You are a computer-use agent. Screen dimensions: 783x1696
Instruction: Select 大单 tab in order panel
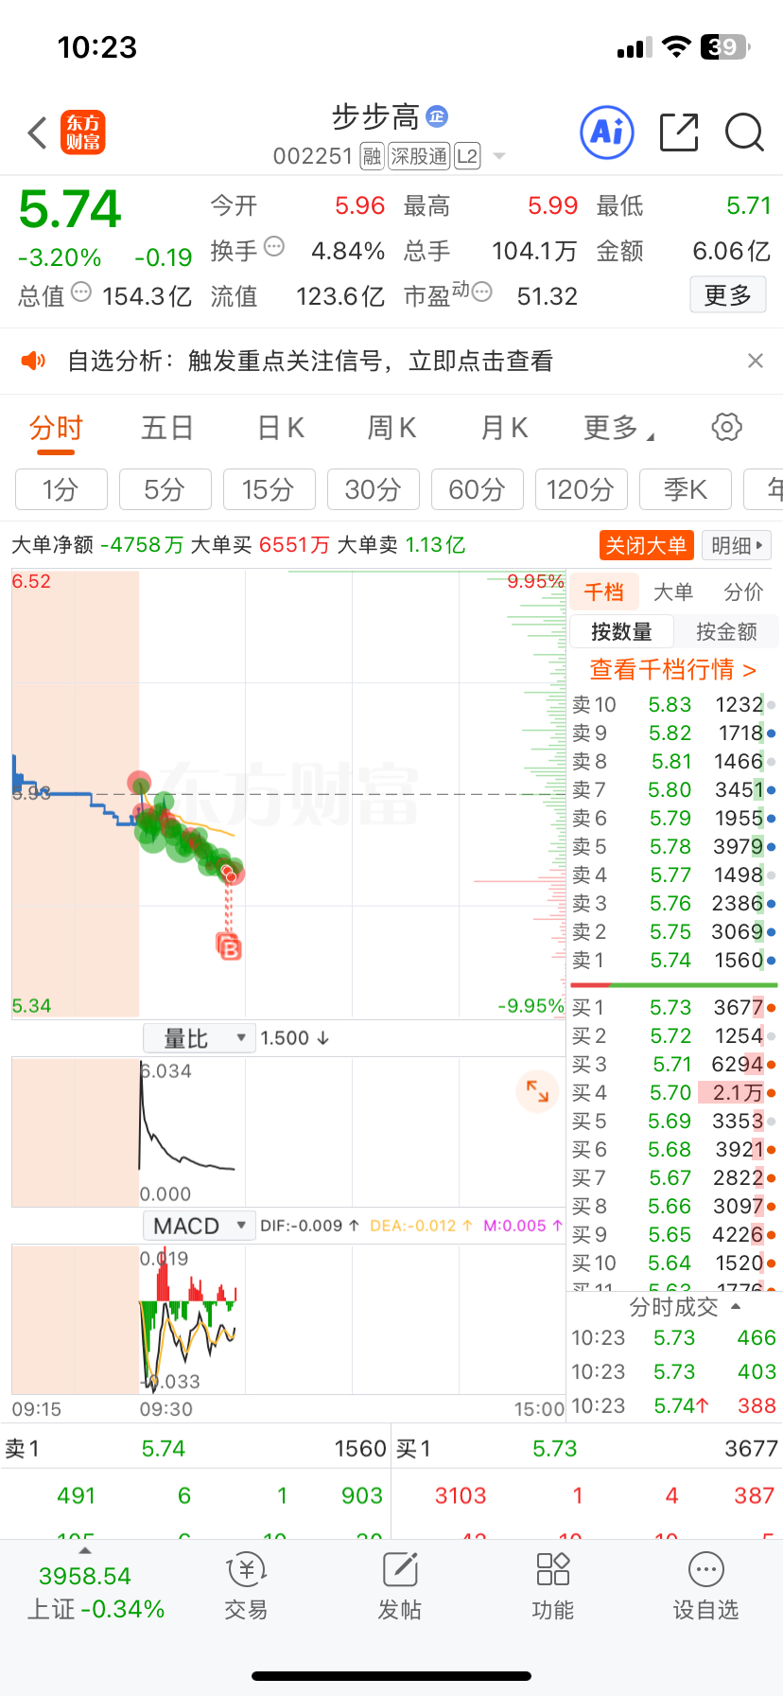coord(673,592)
